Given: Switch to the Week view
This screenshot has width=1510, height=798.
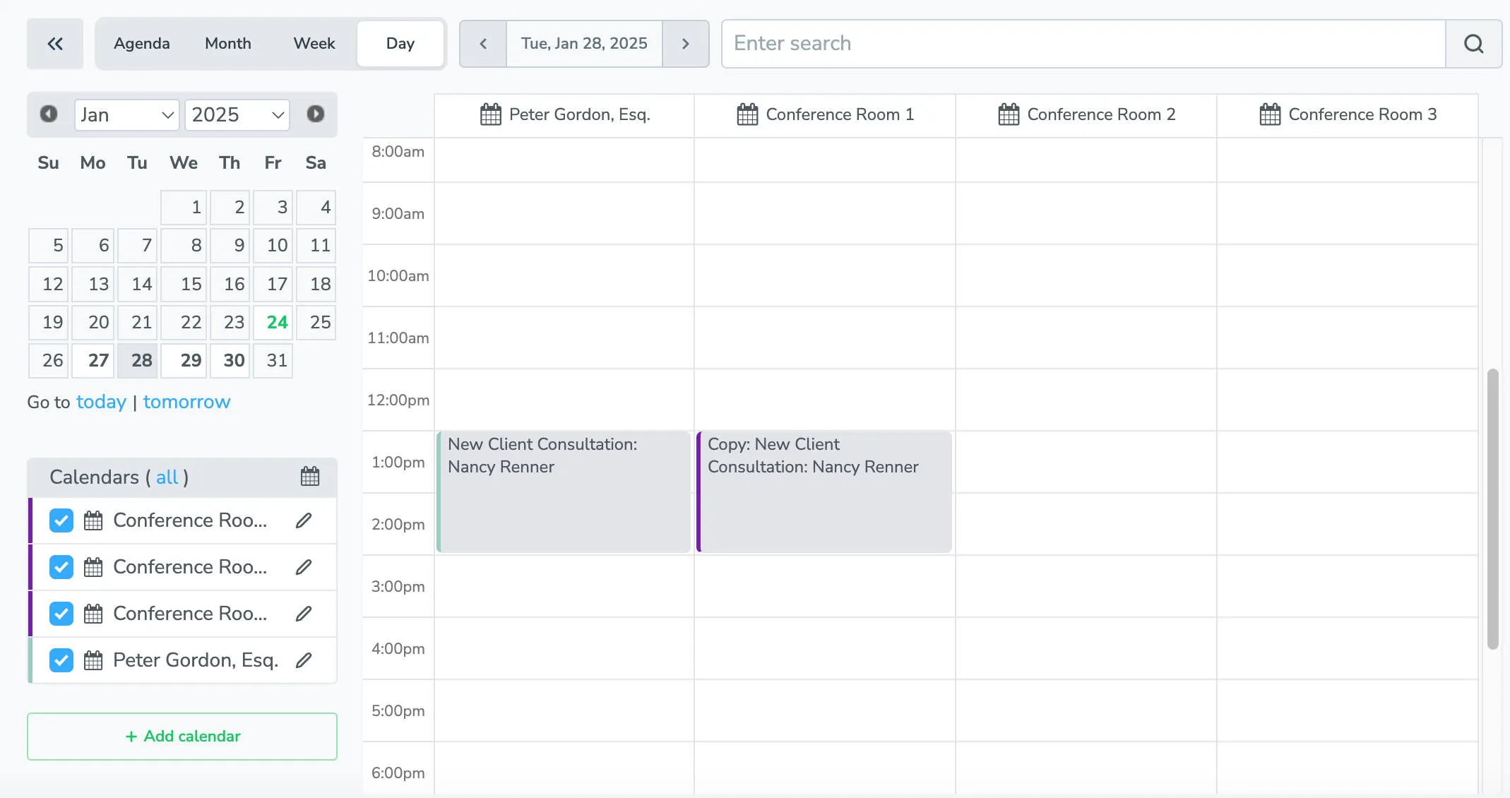Looking at the screenshot, I should pos(313,43).
